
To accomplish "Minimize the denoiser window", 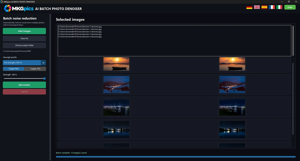I will pyautogui.click(x=282, y=2).
